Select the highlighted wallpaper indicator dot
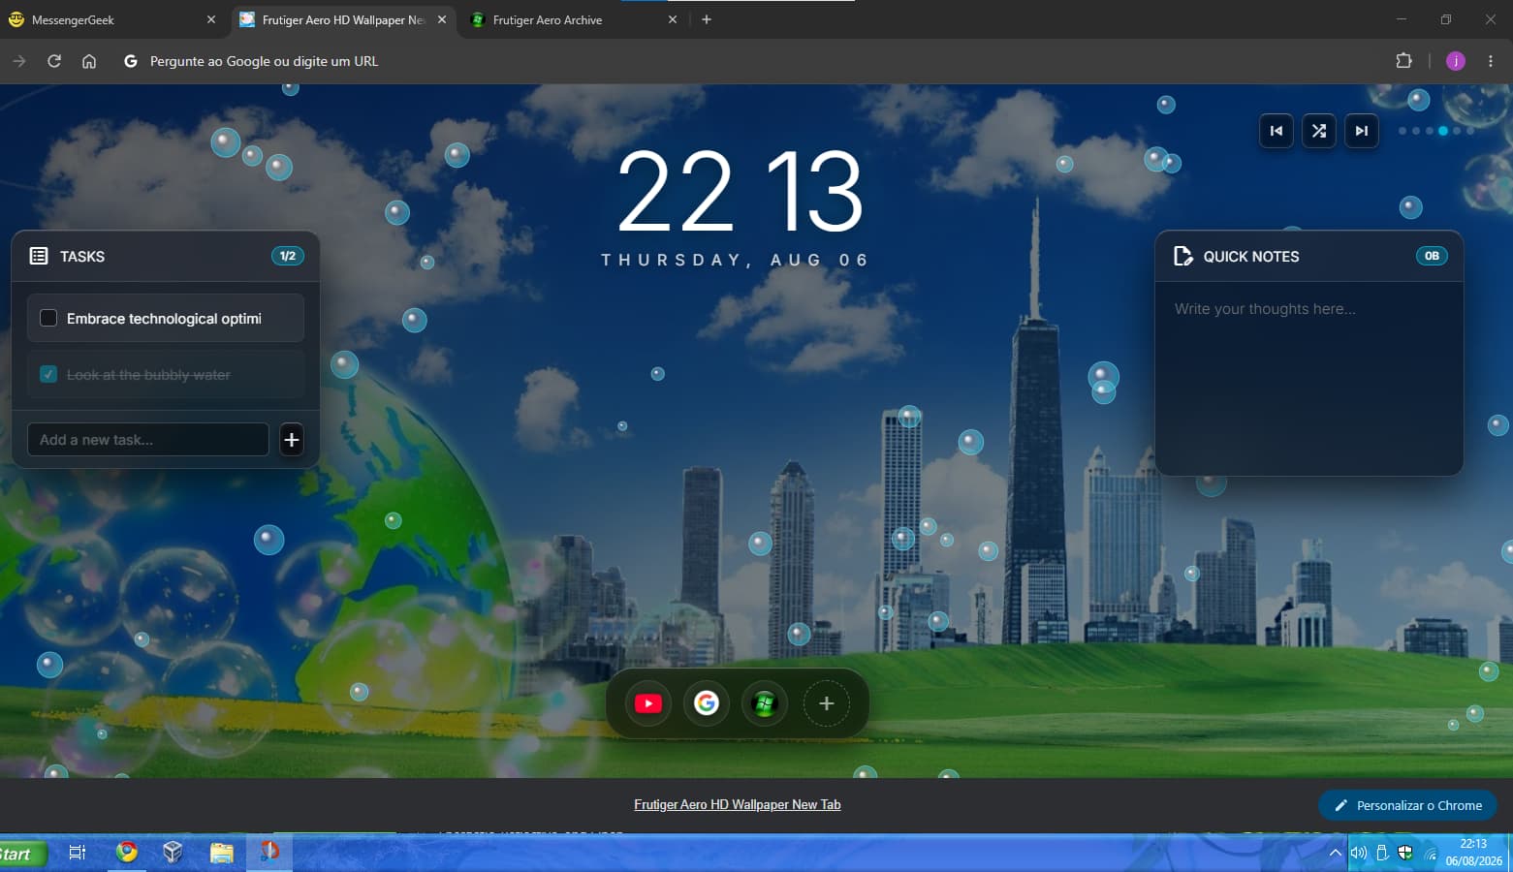The image size is (1513, 872). (x=1443, y=131)
